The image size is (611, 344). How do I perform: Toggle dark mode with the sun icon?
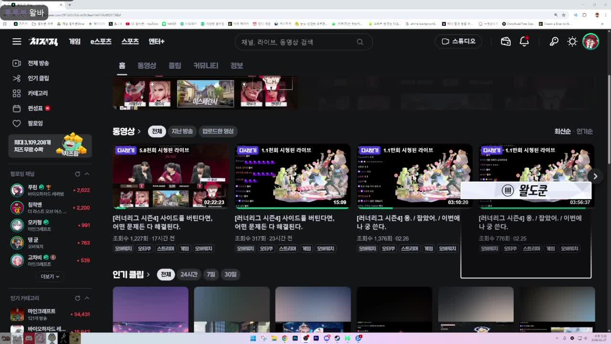coord(572,42)
